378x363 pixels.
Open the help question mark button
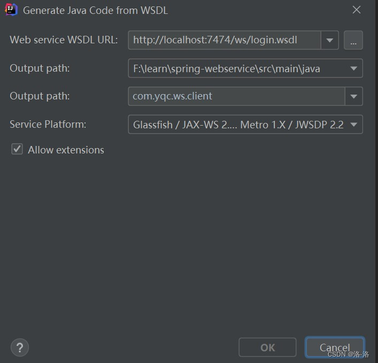20,347
